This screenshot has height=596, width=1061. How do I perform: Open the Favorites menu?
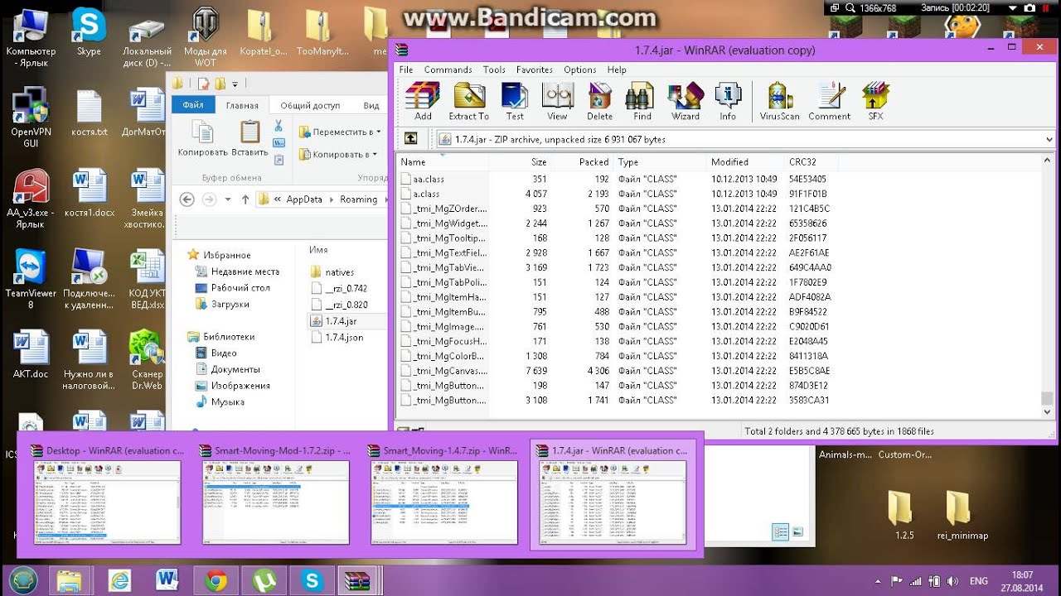[535, 70]
